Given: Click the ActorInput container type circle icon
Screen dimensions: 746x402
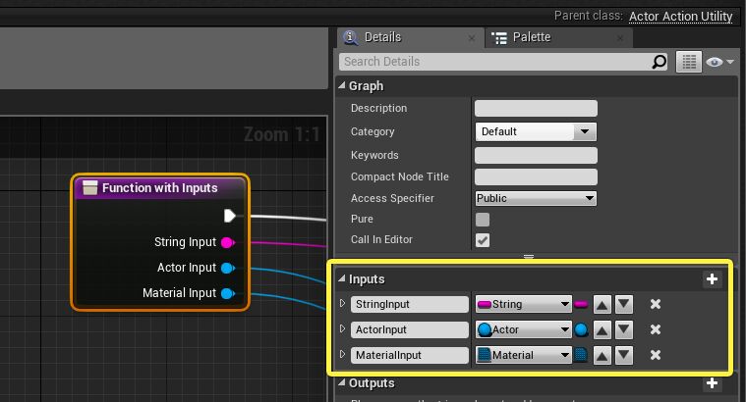Looking at the screenshot, I should pyautogui.click(x=581, y=329).
